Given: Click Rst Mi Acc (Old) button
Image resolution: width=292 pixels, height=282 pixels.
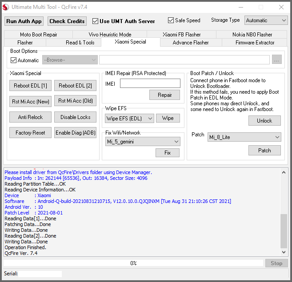Looking at the screenshot, I should pos(75,101).
